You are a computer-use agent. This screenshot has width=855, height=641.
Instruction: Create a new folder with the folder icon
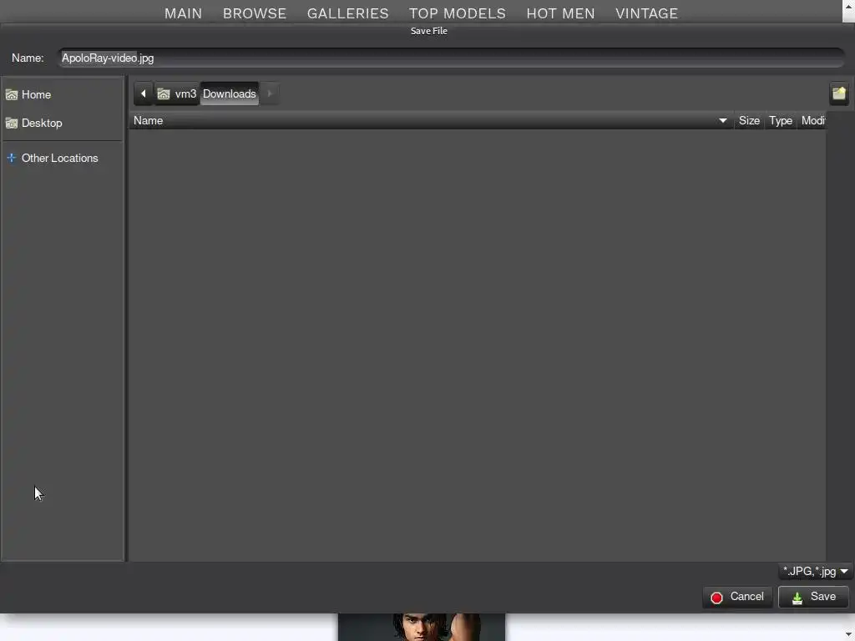point(838,93)
